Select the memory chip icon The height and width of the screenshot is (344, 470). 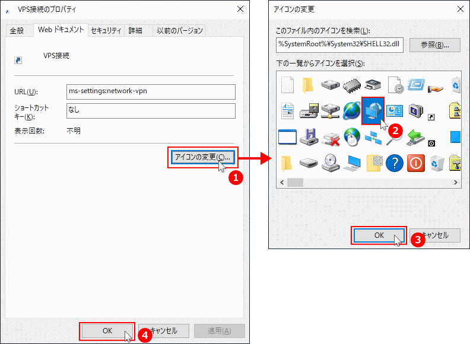point(352,85)
